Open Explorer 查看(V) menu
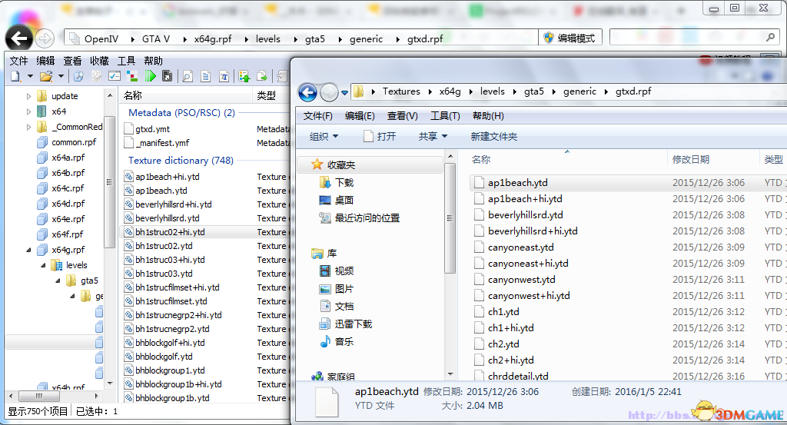 [403, 116]
